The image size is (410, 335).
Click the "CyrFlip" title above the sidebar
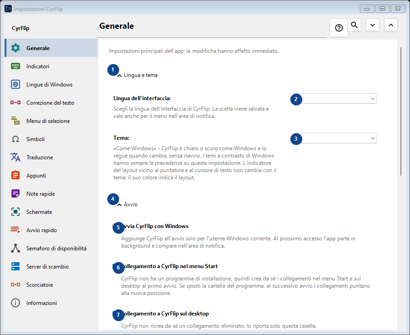pos(20,28)
